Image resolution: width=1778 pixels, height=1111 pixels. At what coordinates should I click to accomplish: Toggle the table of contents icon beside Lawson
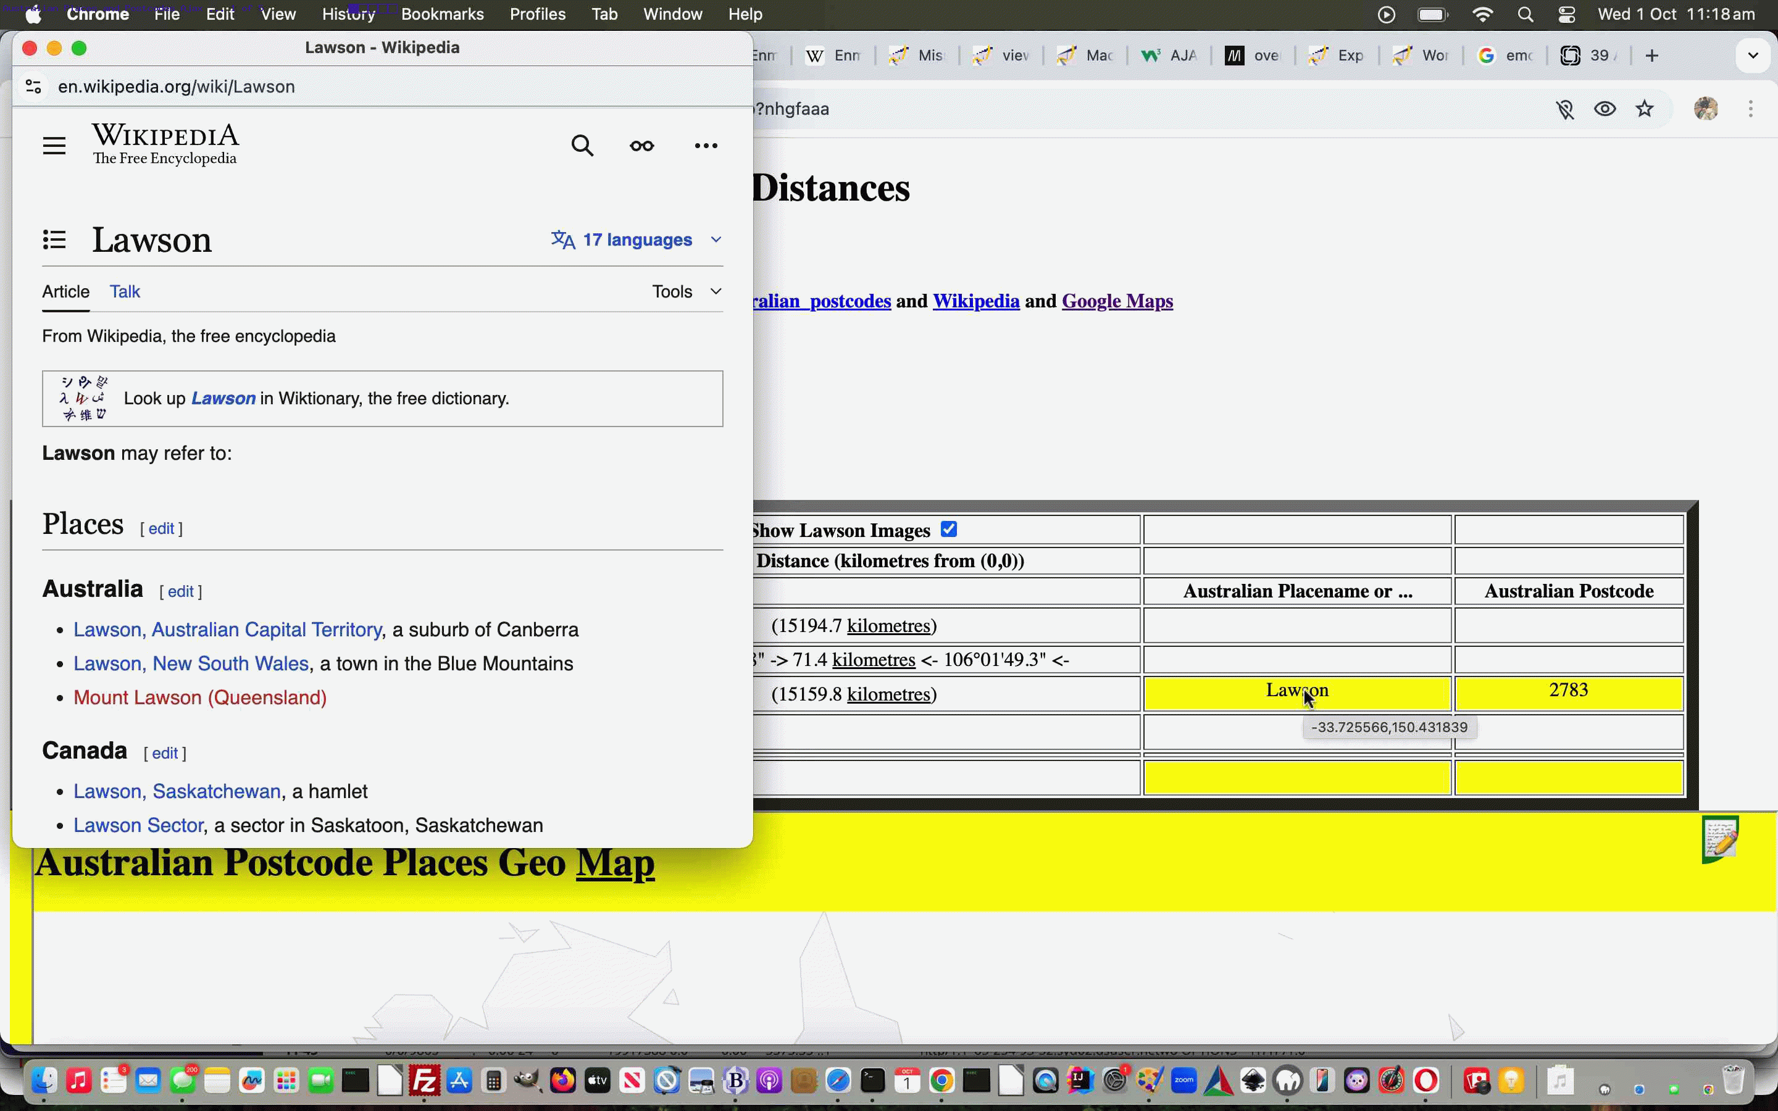point(54,239)
